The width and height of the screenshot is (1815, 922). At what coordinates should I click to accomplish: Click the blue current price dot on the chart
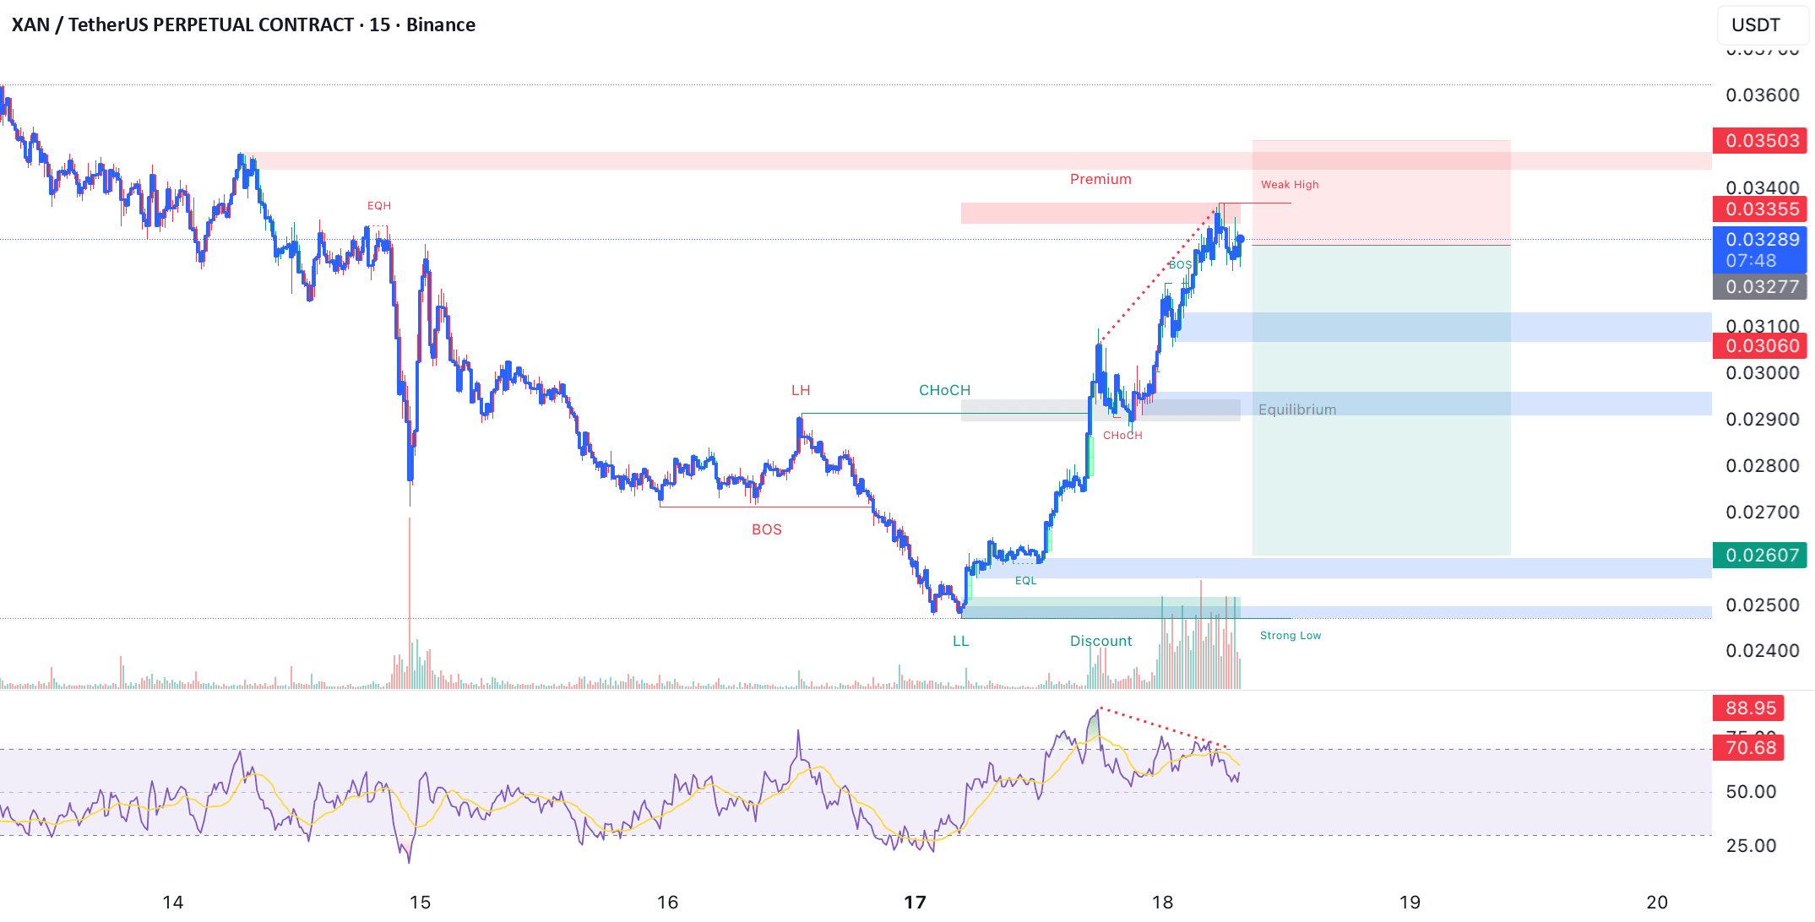pyautogui.click(x=1241, y=239)
